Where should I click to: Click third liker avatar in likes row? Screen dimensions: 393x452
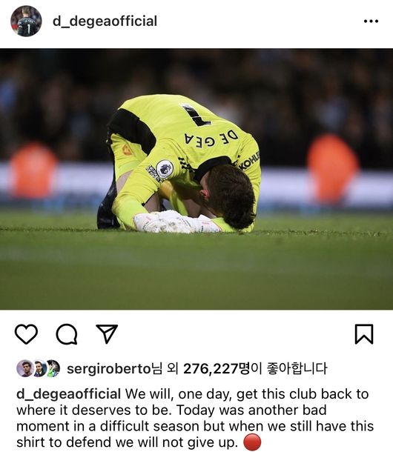tap(53, 368)
